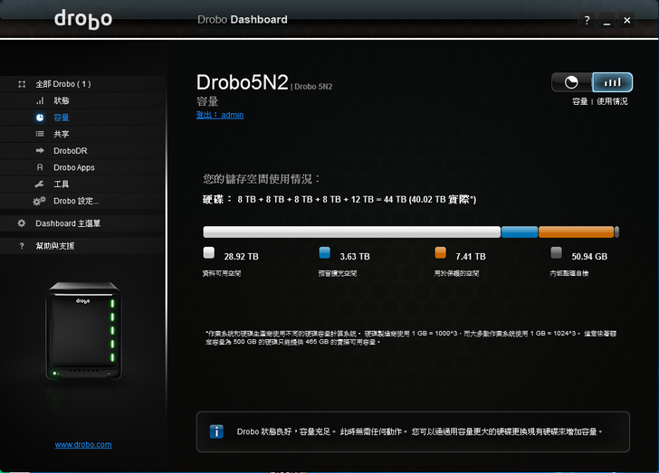Click the all-Drobo grid icon
The height and width of the screenshot is (473, 659).
pyautogui.click(x=22, y=84)
